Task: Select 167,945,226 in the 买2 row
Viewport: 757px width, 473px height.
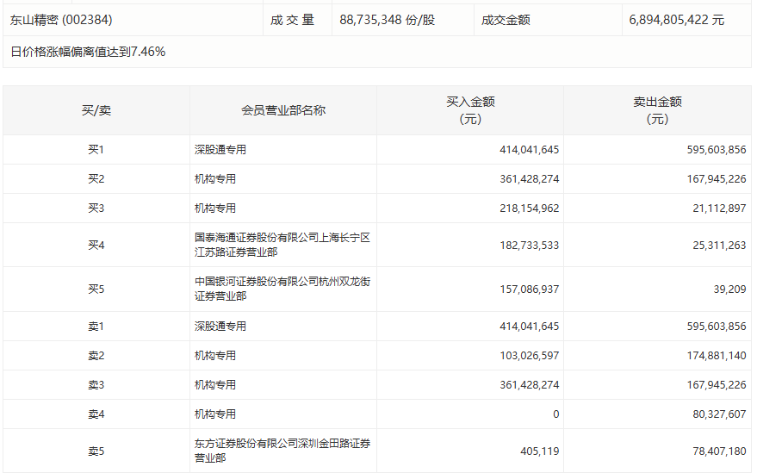Action: tap(717, 178)
